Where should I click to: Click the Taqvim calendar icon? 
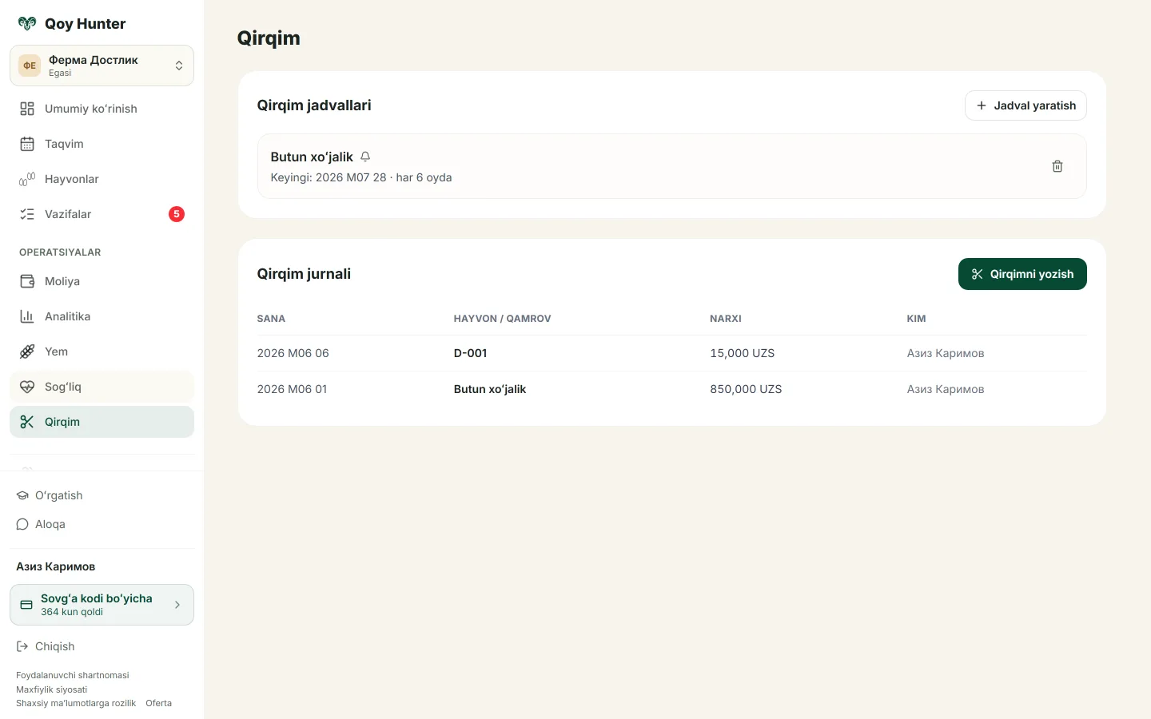(27, 144)
